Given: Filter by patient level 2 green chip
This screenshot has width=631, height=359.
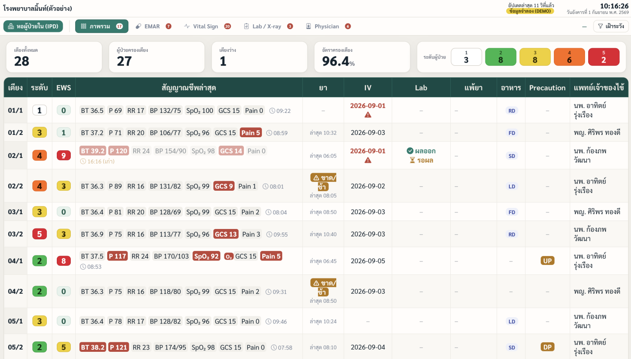Looking at the screenshot, I should (501, 57).
